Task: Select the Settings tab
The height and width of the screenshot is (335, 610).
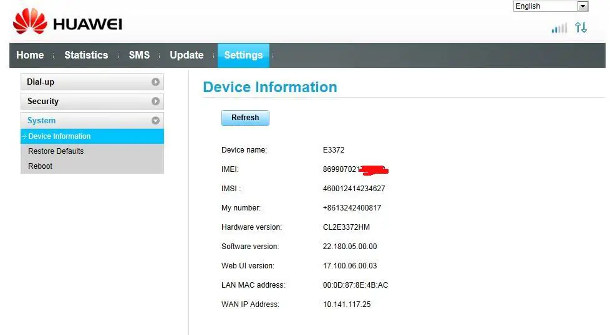Action: (x=243, y=55)
